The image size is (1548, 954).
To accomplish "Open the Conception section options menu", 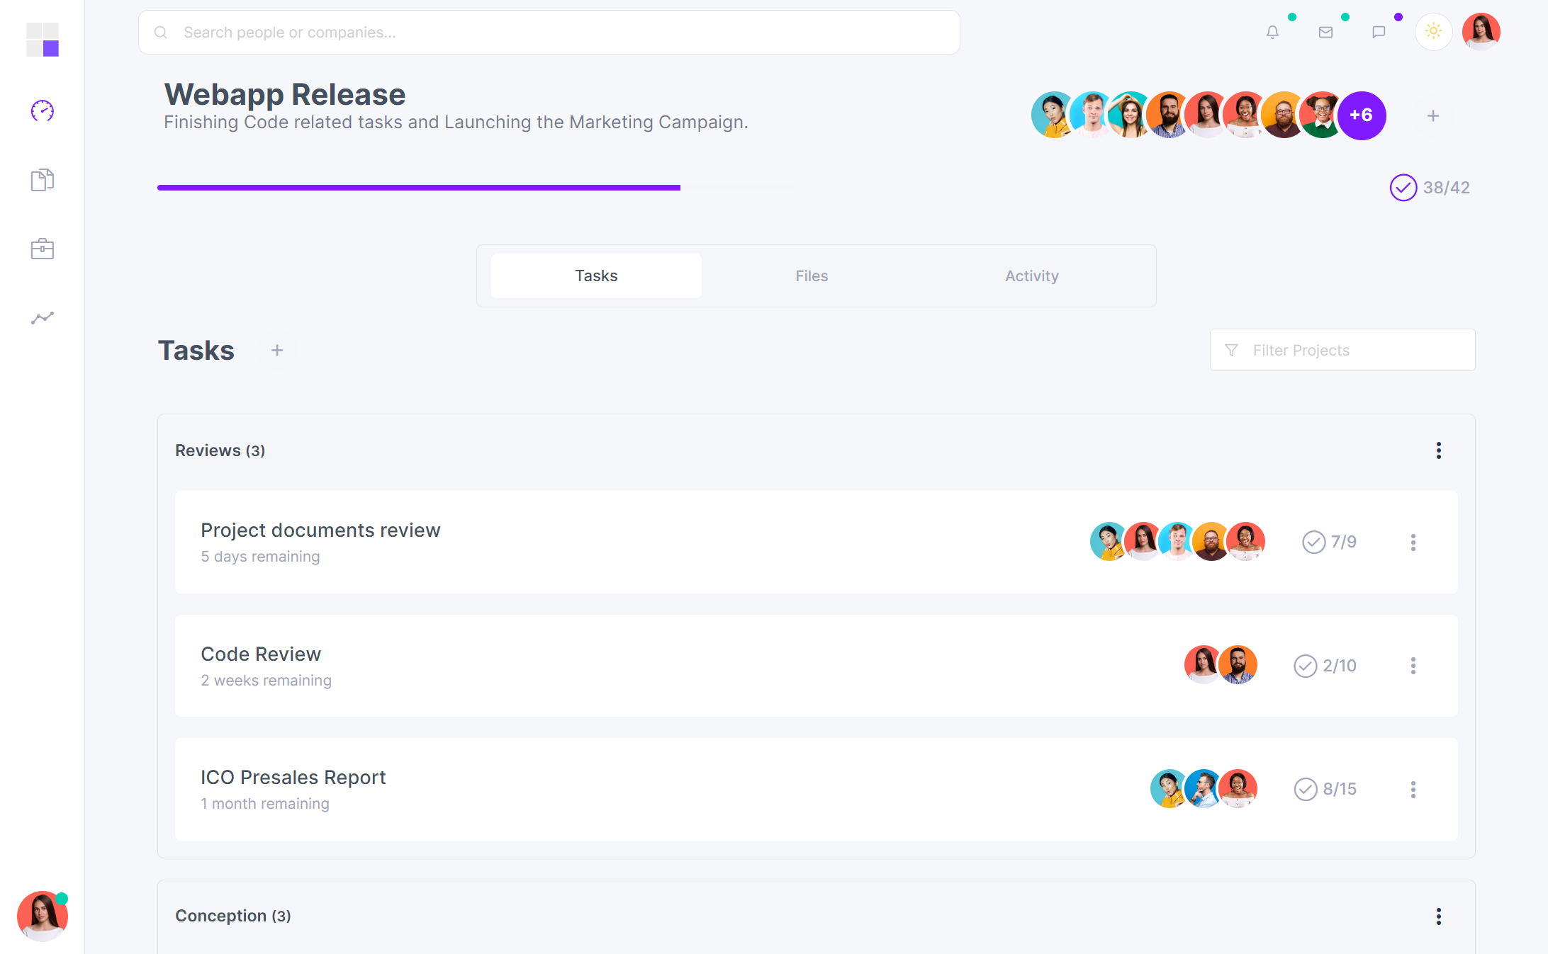I will (x=1439, y=916).
